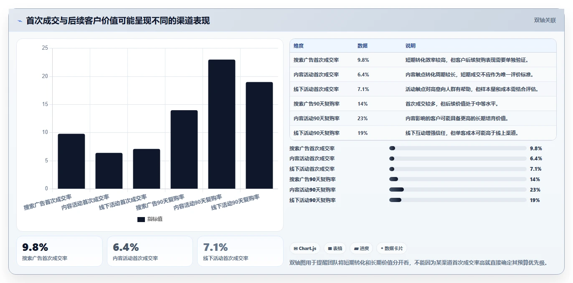Click the 内容活动90天复购率 bar in the chart
Viewport: 573px width, 283px height.
point(222,124)
